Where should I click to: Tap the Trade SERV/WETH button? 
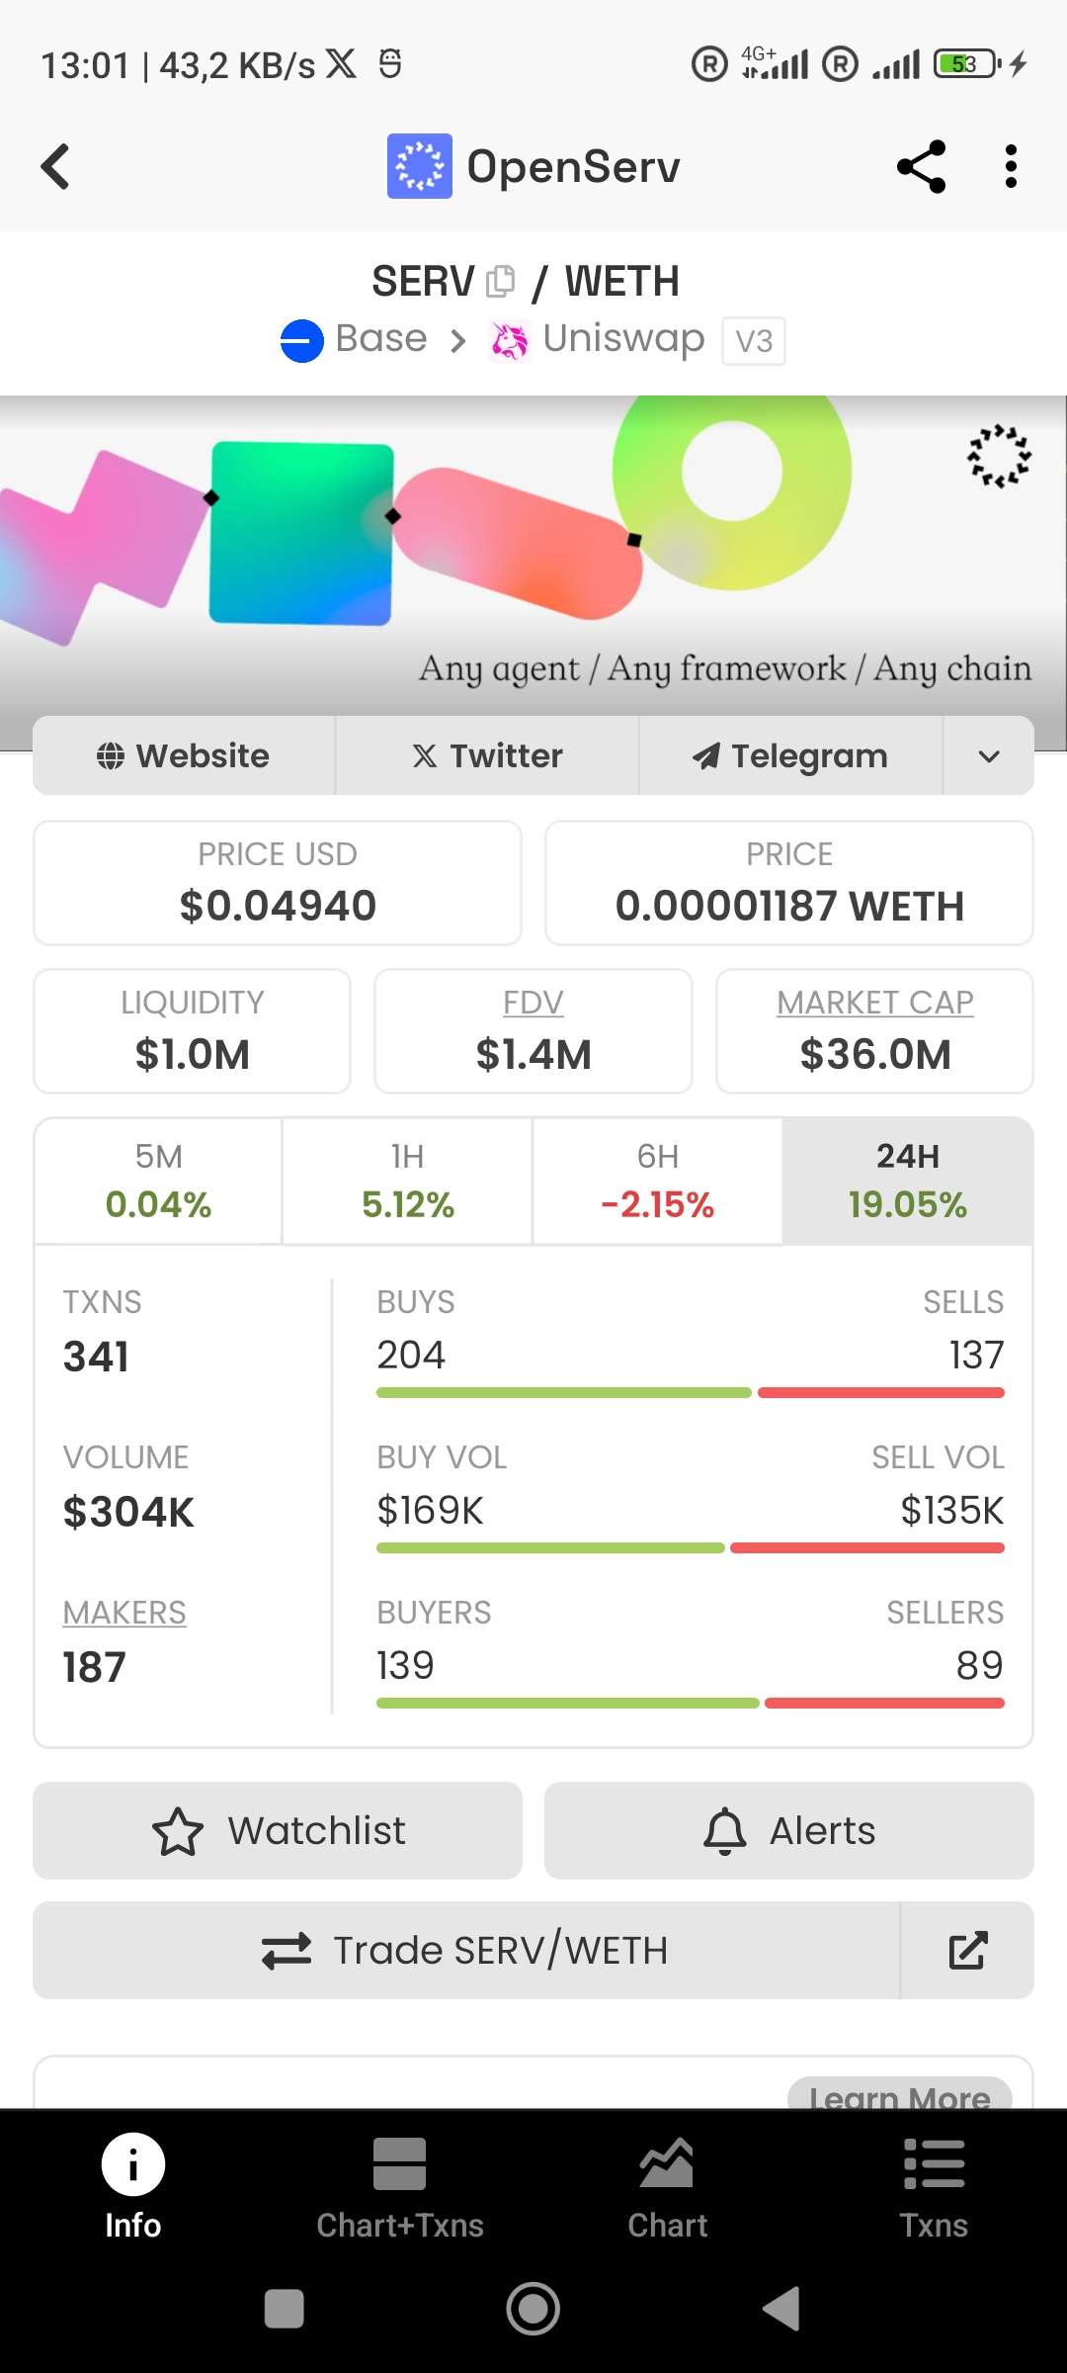click(466, 1950)
